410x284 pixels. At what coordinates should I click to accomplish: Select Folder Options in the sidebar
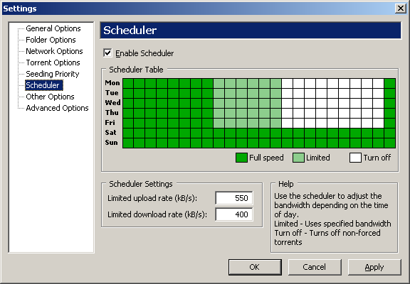tap(51, 40)
